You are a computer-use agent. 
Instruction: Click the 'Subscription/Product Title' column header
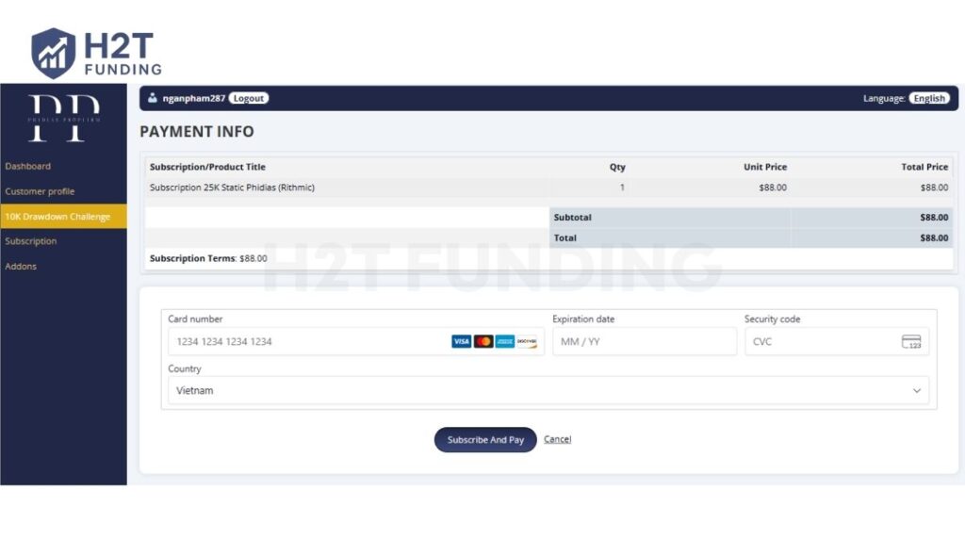click(x=207, y=167)
